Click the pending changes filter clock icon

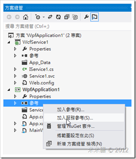(38, 17)
